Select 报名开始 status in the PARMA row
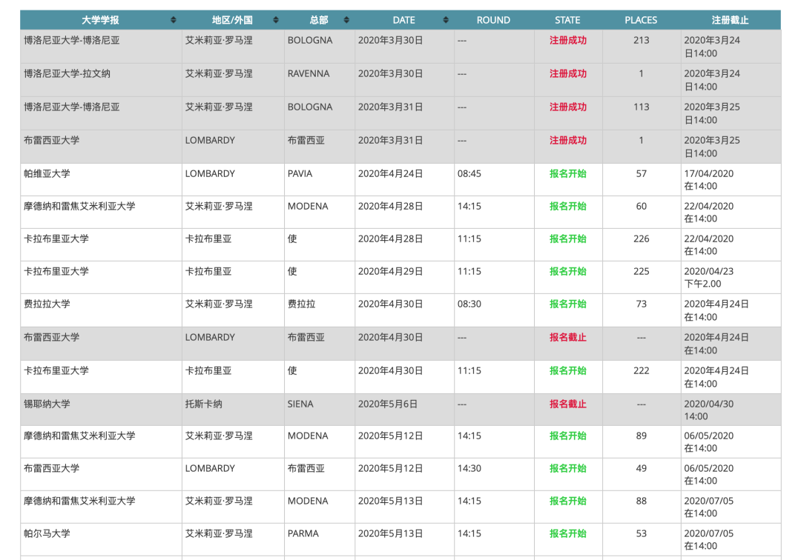801x560 pixels. 567,533
